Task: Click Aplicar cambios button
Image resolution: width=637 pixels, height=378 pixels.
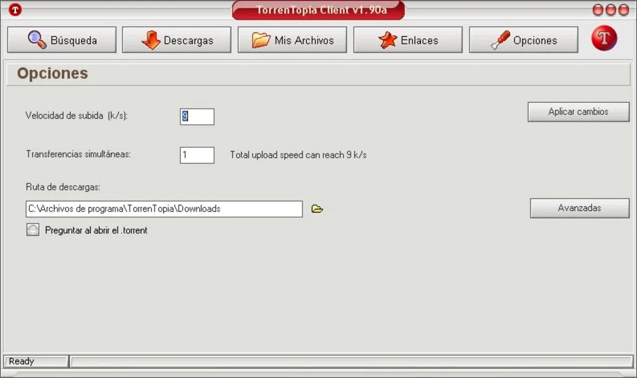Action: 578,112
